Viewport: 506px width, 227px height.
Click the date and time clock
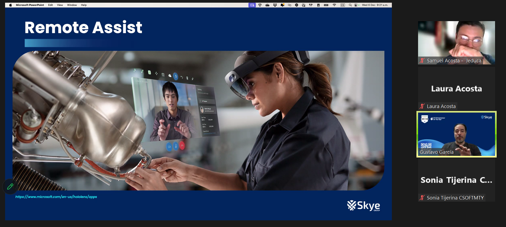375,5
